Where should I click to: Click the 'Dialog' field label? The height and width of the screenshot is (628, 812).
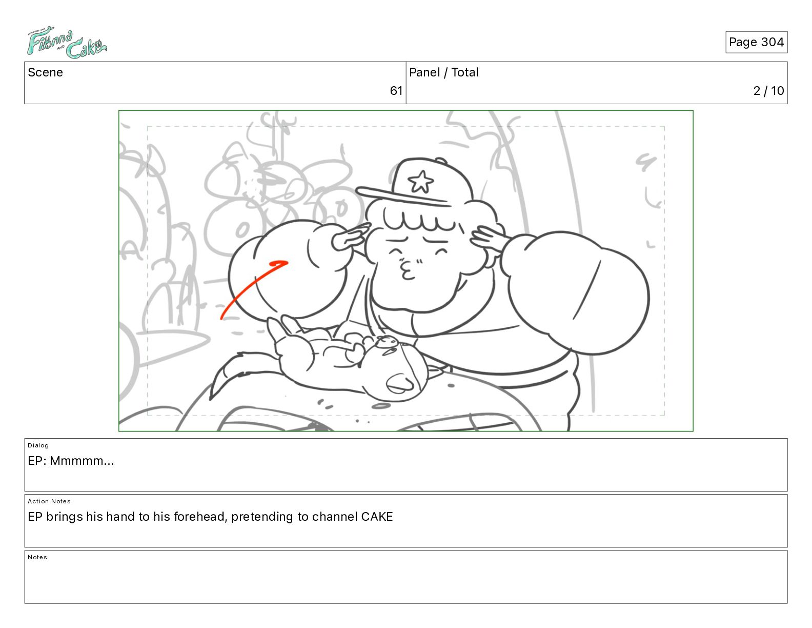pos(38,445)
